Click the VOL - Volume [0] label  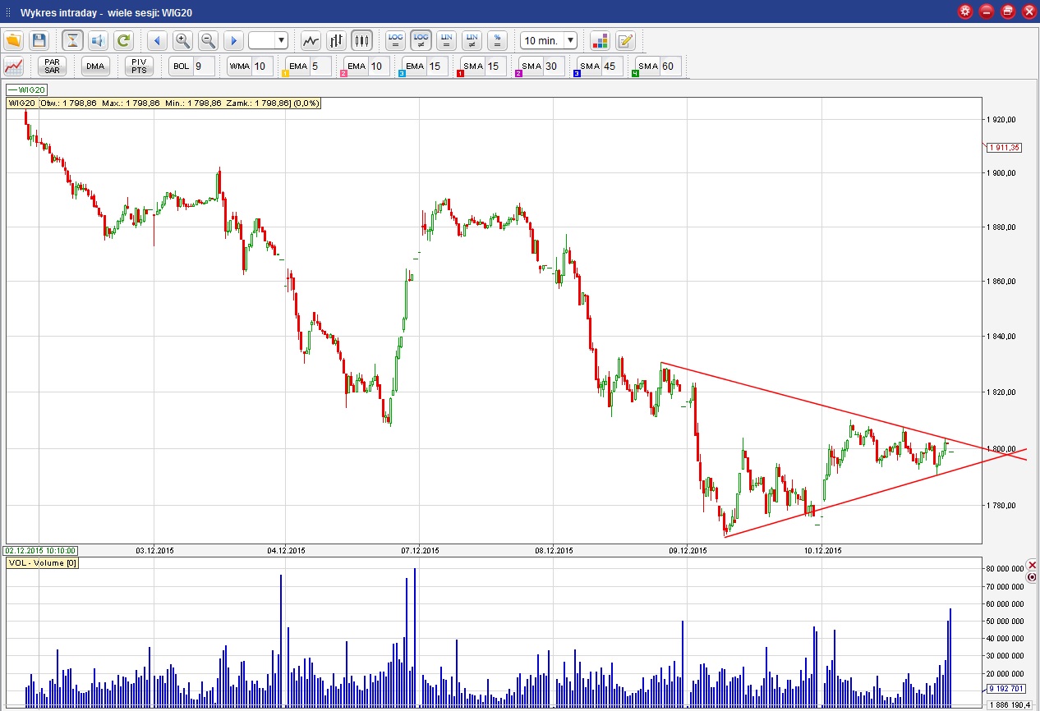(x=42, y=562)
